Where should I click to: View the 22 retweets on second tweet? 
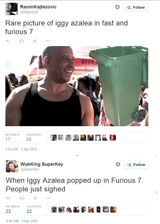[x=8, y=211]
